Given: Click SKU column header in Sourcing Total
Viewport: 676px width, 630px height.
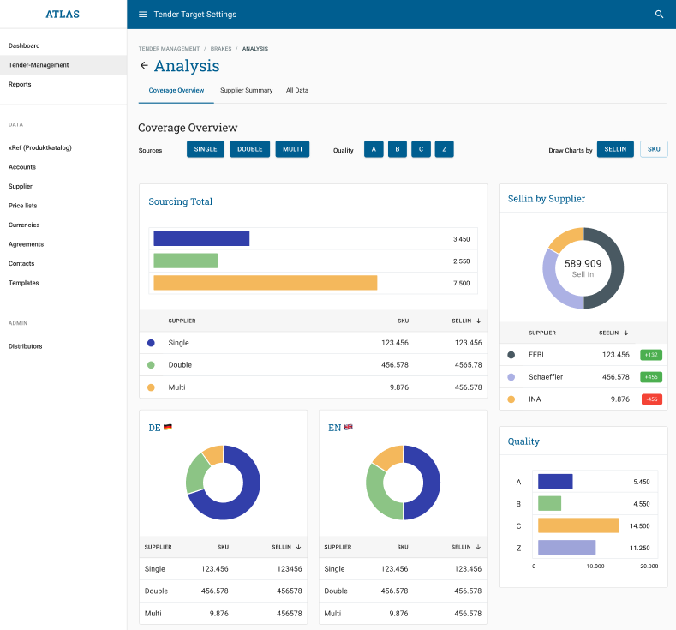Looking at the screenshot, I should [x=403, y=321].
